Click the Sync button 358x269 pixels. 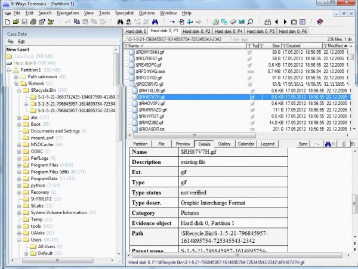(x=303, y=144)
